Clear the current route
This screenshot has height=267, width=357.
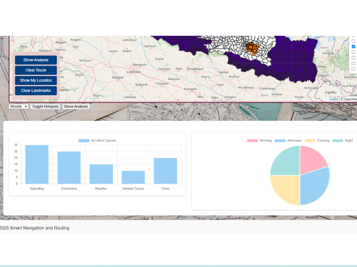[36, 70]
